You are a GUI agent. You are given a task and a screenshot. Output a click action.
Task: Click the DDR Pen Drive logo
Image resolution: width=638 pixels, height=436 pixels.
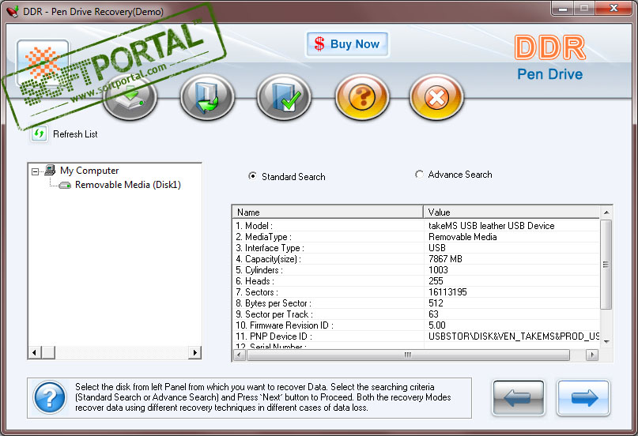tap(550, 58)
